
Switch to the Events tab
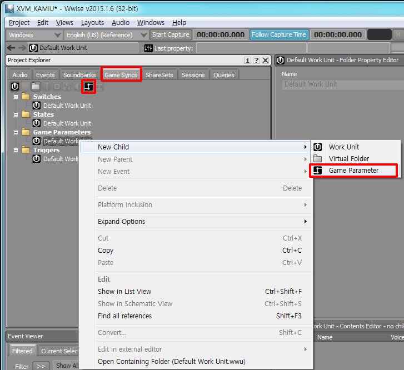(x=46, y=75)
